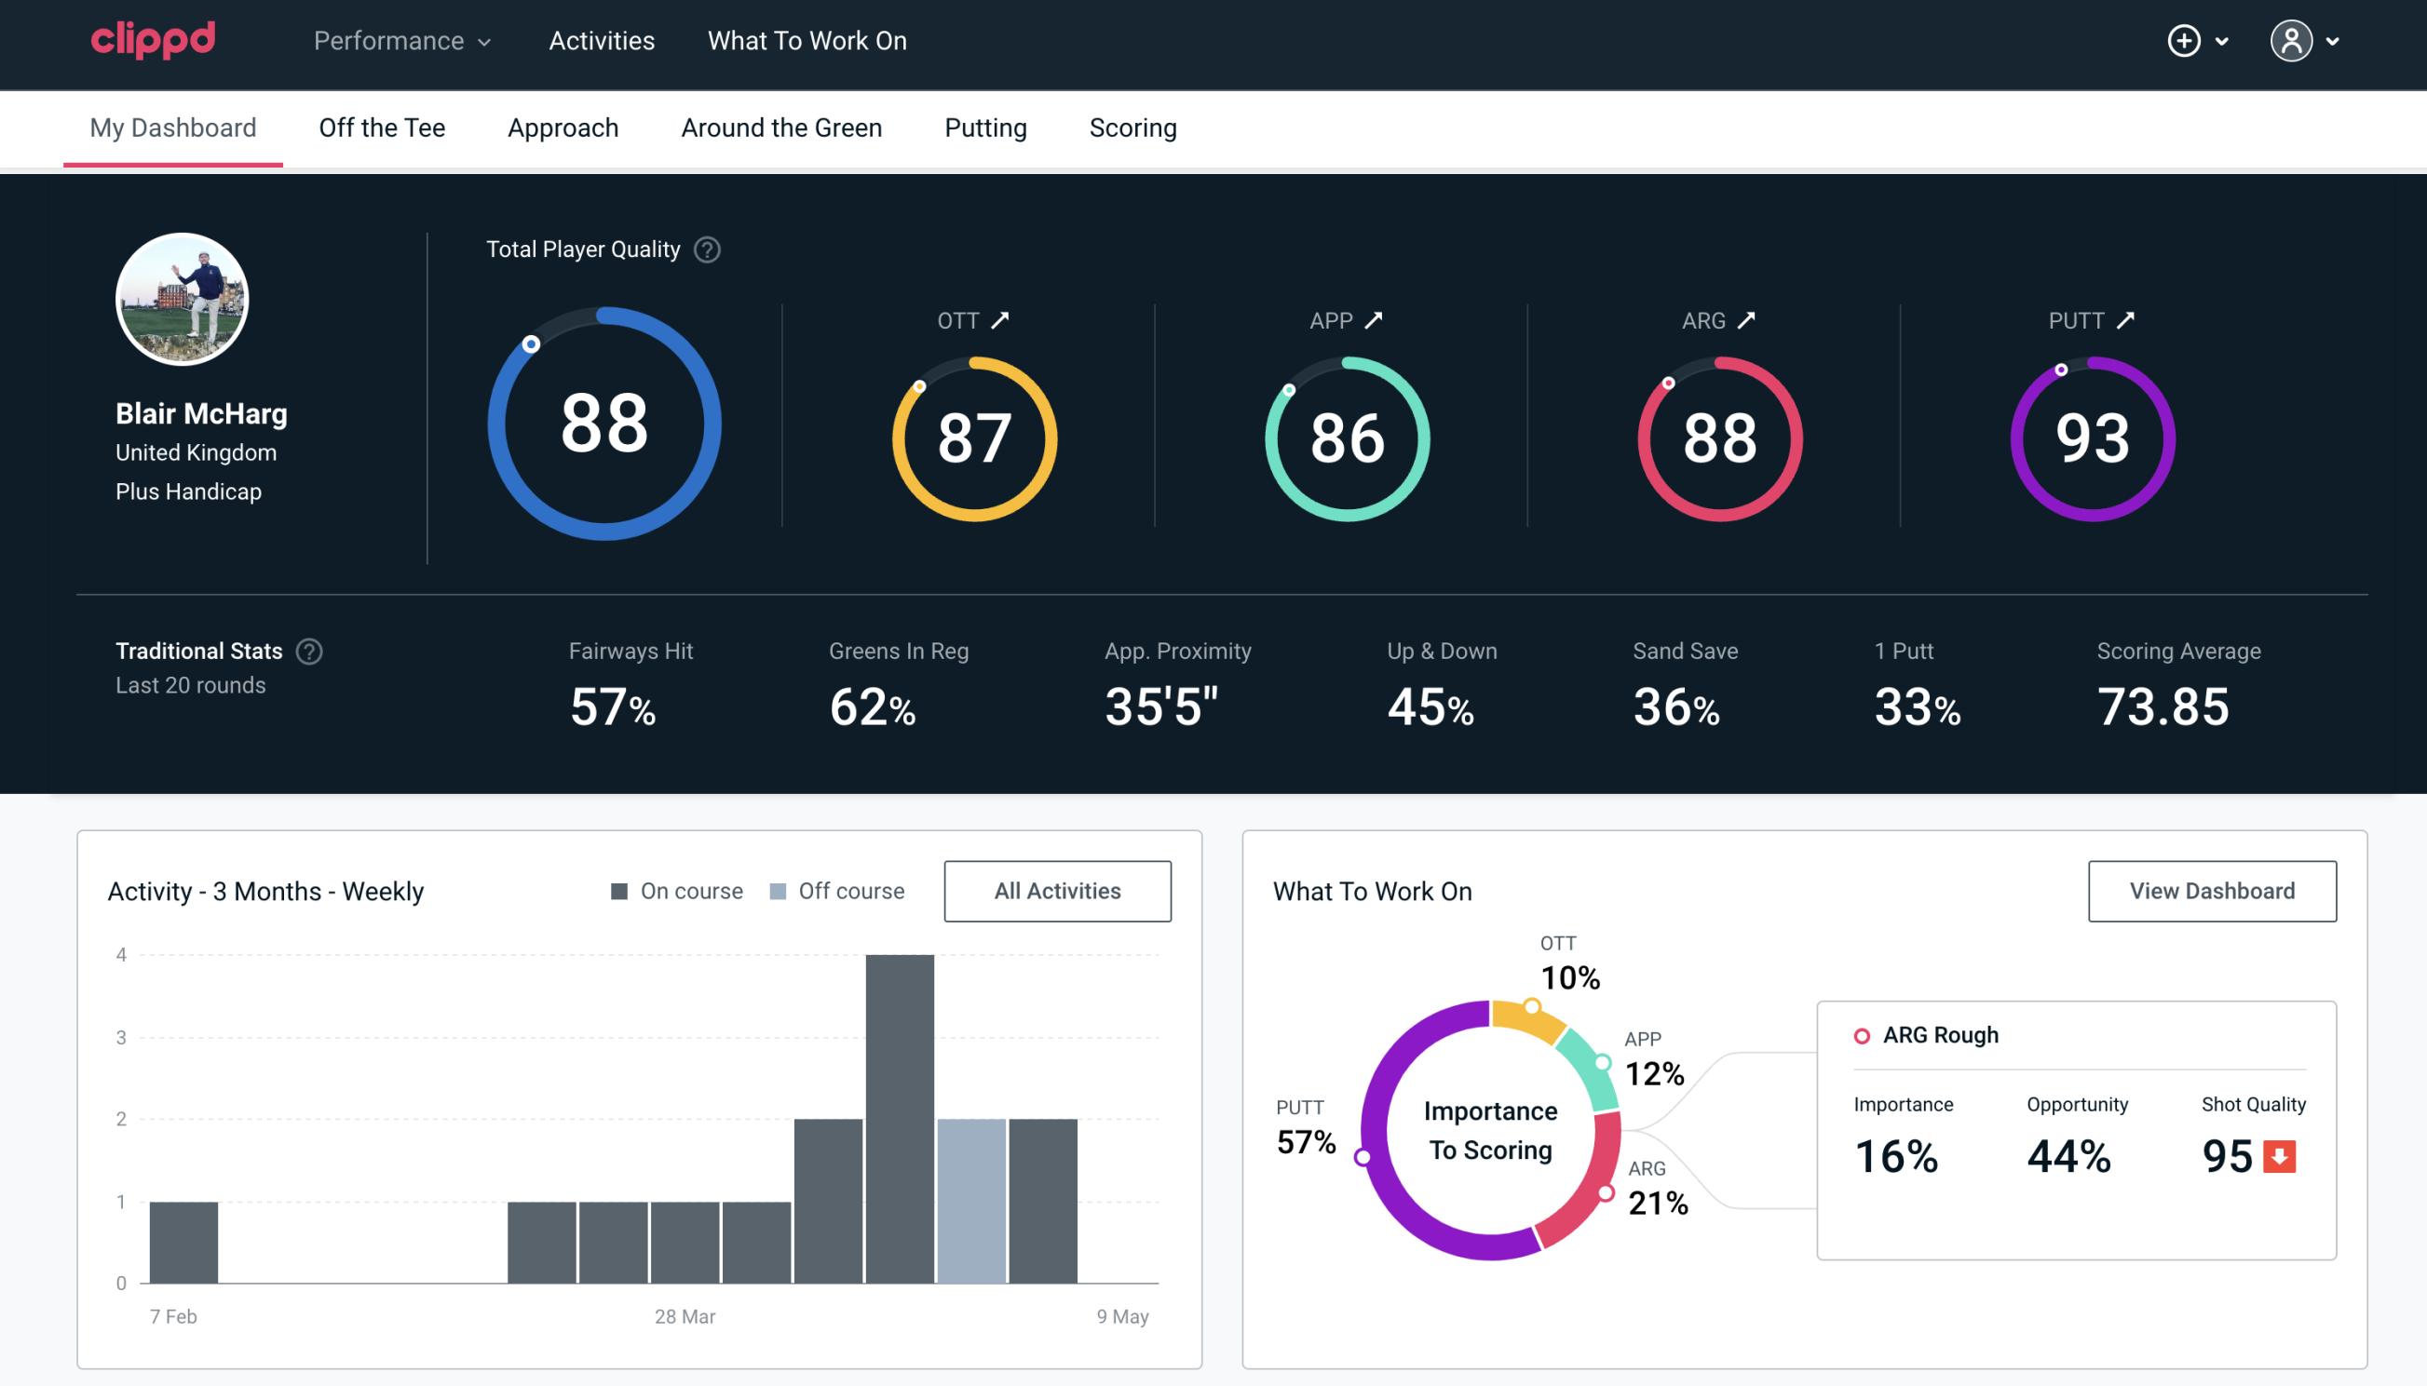Switch to the Putting tab
Image resolution: width=2427 pixels, height=1386 pixels.
[985, 127]
